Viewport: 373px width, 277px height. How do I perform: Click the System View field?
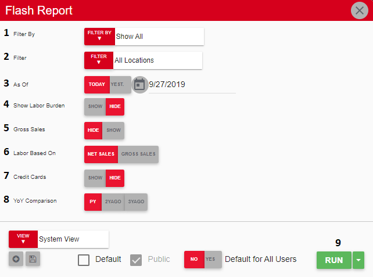coord(73,239)
